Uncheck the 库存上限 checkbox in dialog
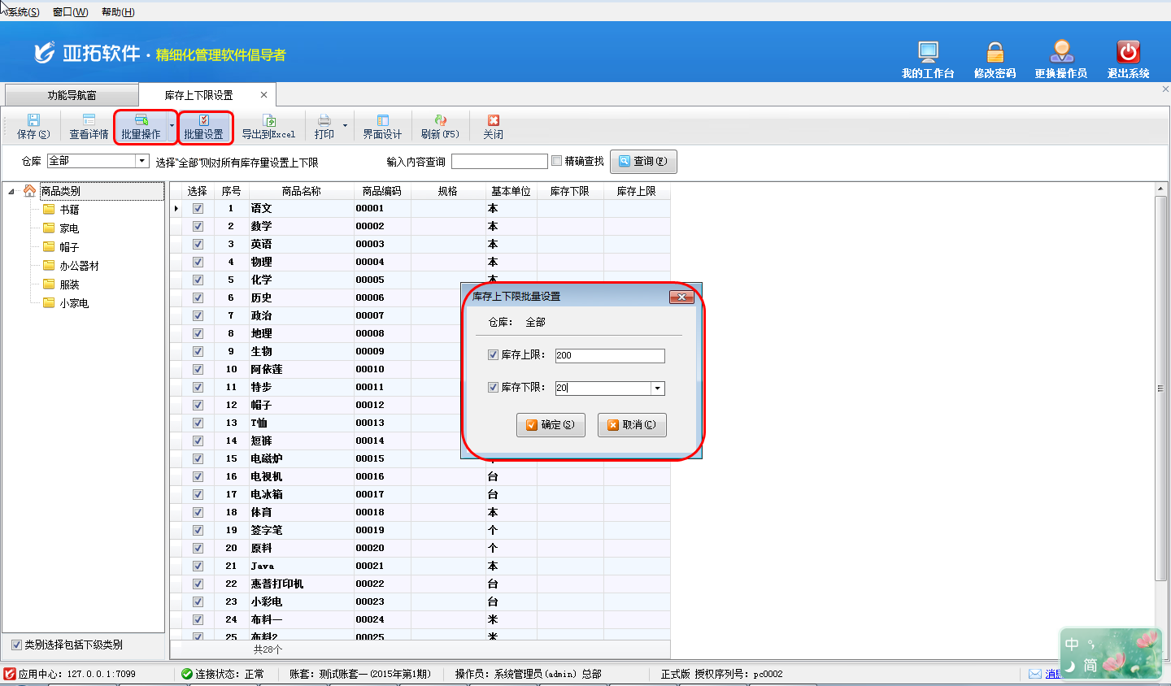The height and width of the screenshot is (686, 1171). coord(493,355)
